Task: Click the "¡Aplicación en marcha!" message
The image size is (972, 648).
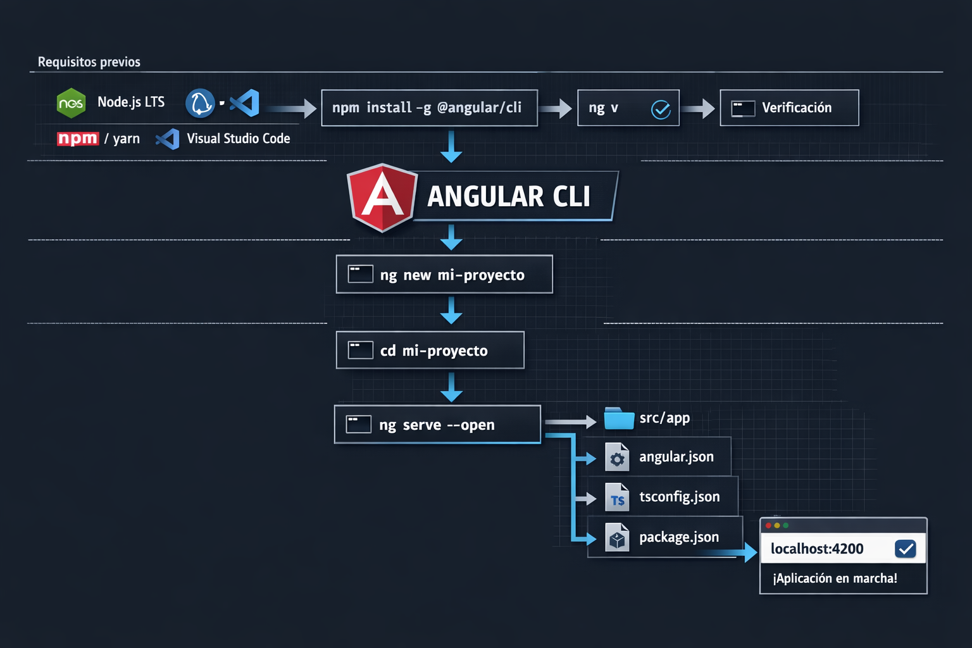Action: click(835, 578)
